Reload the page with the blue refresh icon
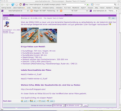Screen dimensions: 121x111 [x=13, y=5]
